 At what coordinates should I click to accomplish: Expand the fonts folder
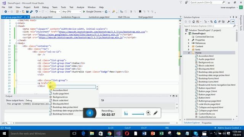click(189, 49)
